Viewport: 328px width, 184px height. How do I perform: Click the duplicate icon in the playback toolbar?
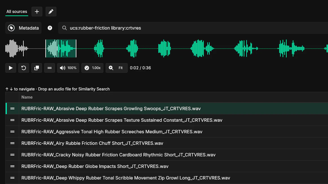coord(37,68)
